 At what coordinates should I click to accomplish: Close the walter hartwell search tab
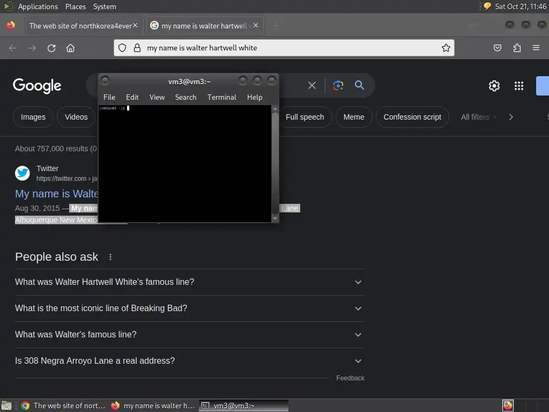[x=256, y=25]
